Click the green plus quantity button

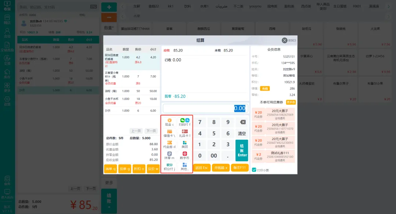109,7
